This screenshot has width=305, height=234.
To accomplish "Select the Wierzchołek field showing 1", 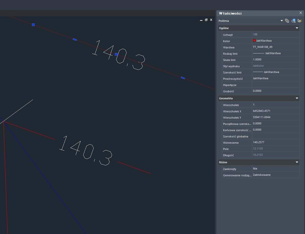I will point(276,105).
